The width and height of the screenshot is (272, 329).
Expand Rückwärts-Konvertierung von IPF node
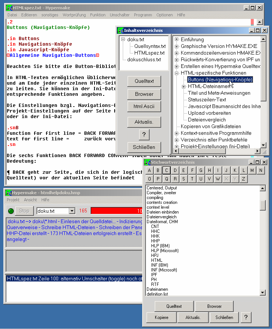177,59
